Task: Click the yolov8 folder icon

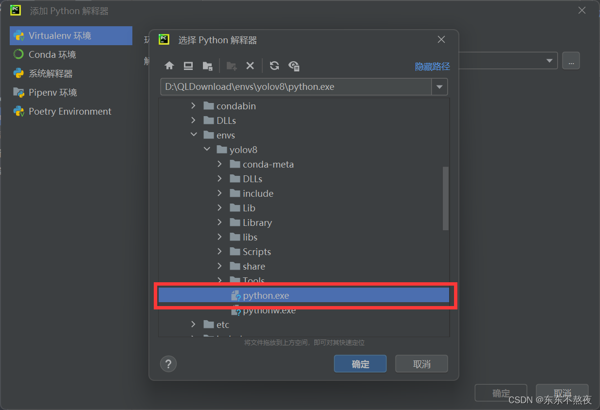Action: [x=222, y=150]
